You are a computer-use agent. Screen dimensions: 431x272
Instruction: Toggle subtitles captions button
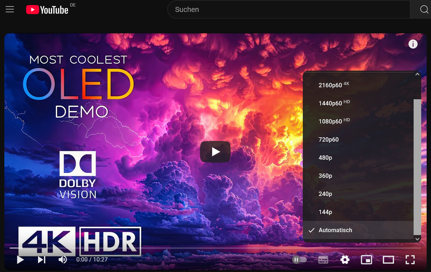point(323,260)
